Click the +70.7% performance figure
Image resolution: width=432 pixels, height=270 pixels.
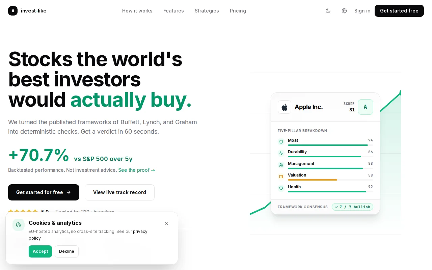click(x=39, y=155)
